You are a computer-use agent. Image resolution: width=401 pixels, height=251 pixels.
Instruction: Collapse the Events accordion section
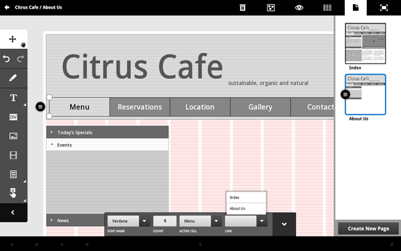tap(107, 145)
